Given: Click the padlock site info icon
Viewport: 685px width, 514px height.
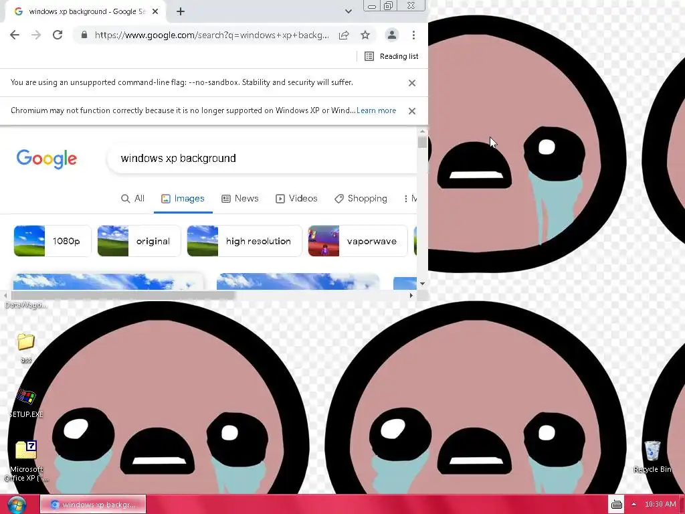Looking at the screenshot, I should pos(84,35).
